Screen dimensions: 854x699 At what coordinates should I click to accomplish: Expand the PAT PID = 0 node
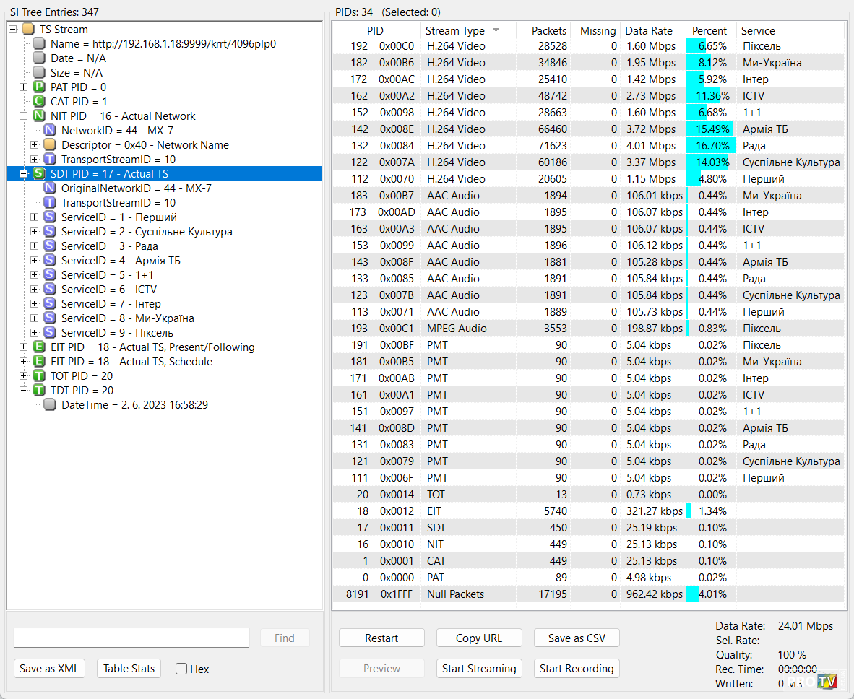tap(23, 87)
